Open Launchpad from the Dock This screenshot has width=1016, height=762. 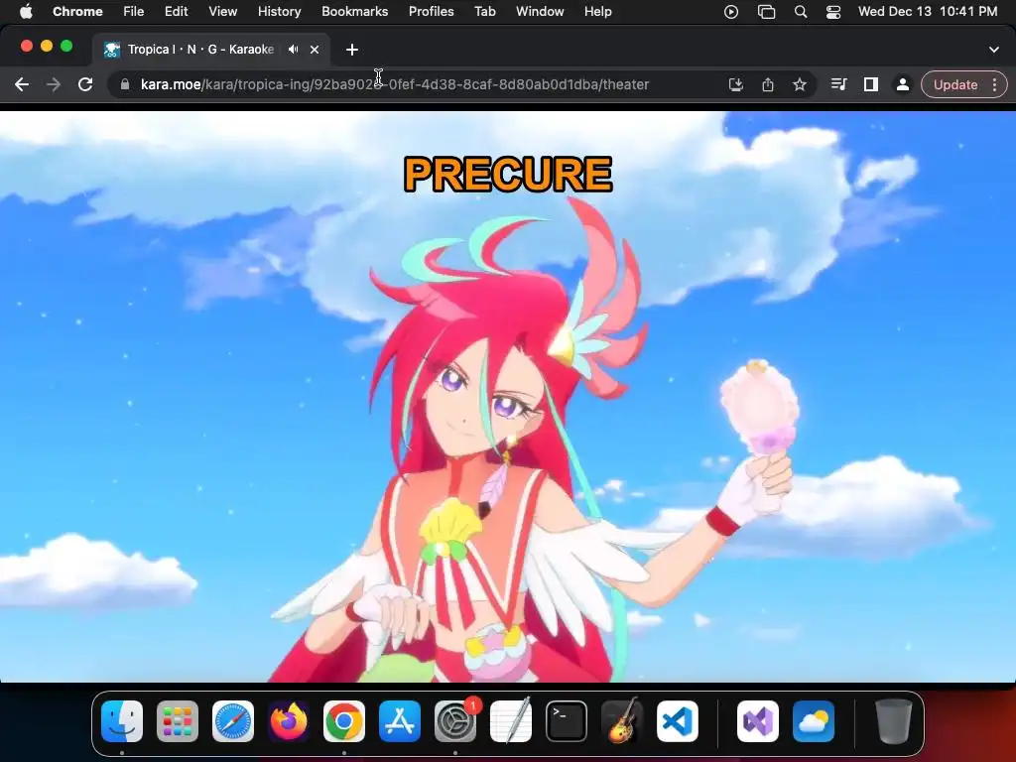(178, 720)
